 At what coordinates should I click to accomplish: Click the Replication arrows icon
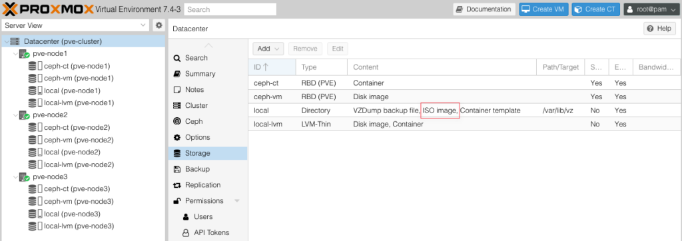click(176, 185)
